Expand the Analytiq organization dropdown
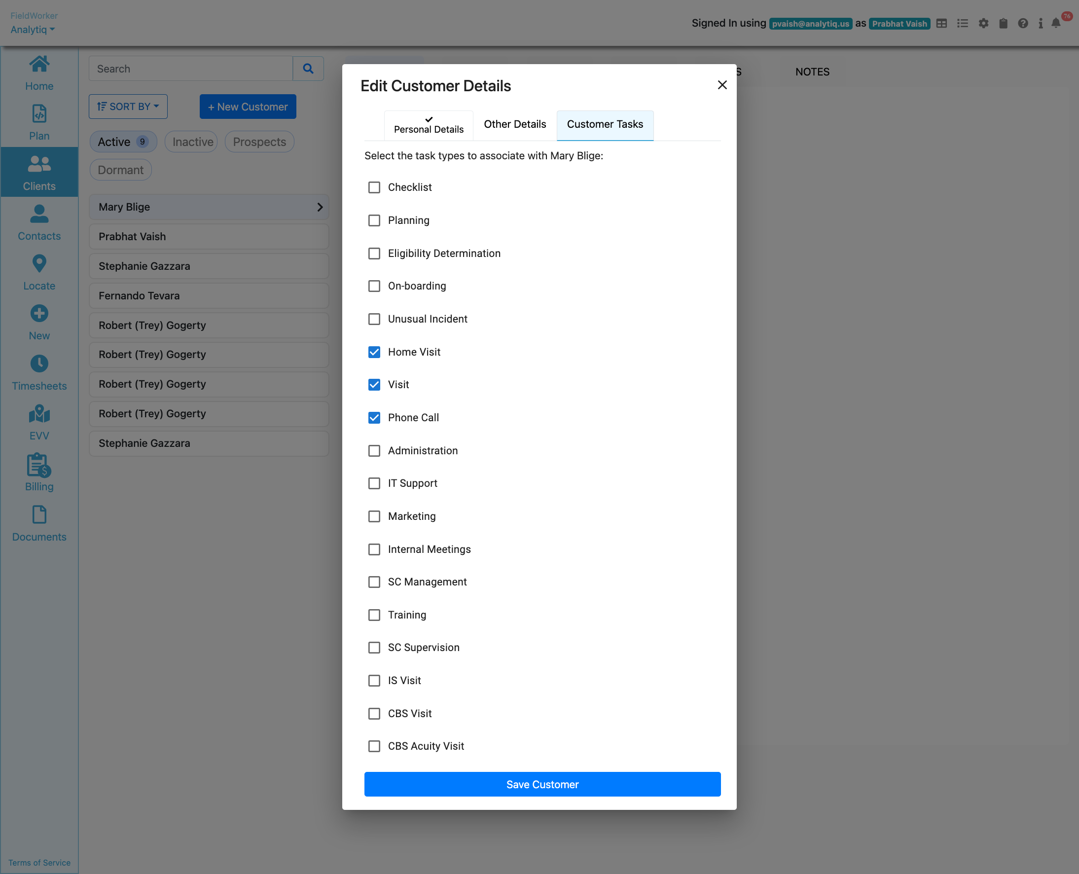 (x=33, y=30)
